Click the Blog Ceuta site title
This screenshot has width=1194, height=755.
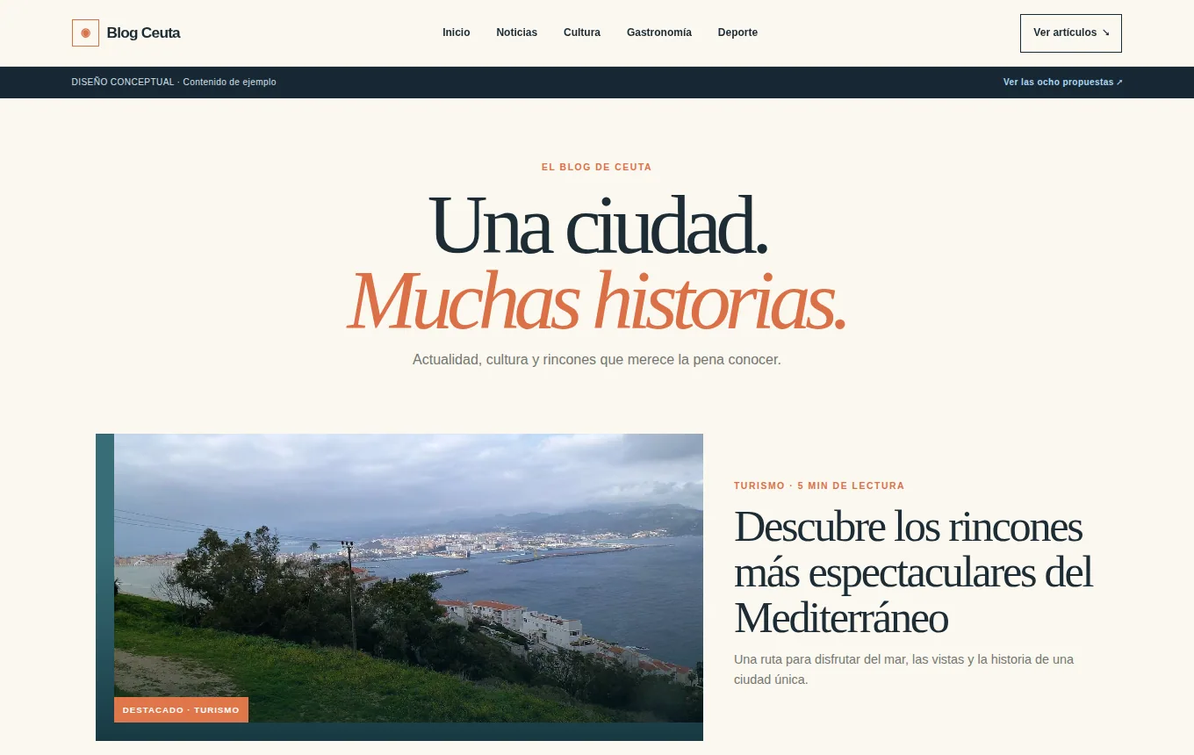click(144, 33)
